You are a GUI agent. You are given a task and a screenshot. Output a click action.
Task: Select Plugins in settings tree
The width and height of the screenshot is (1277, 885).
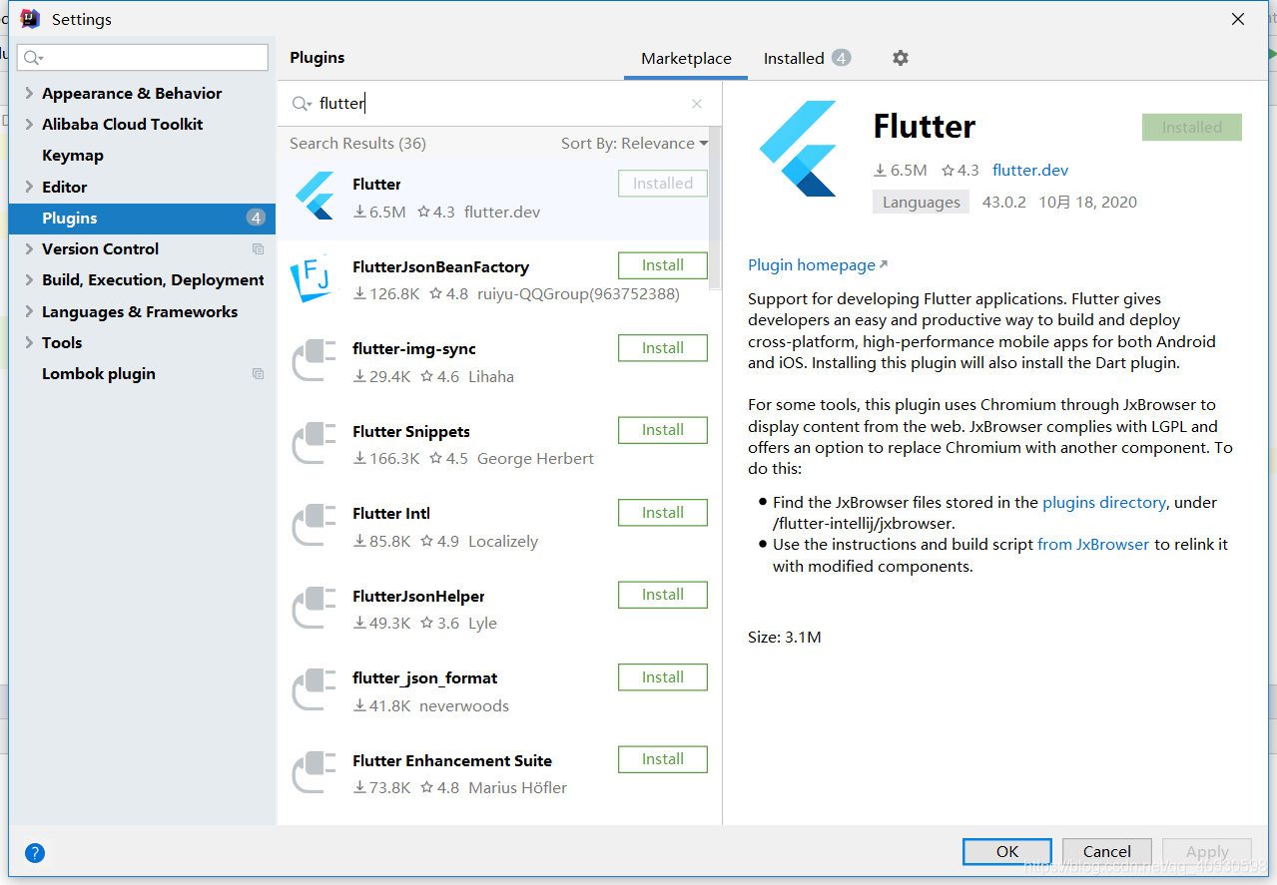coord(142,218)
